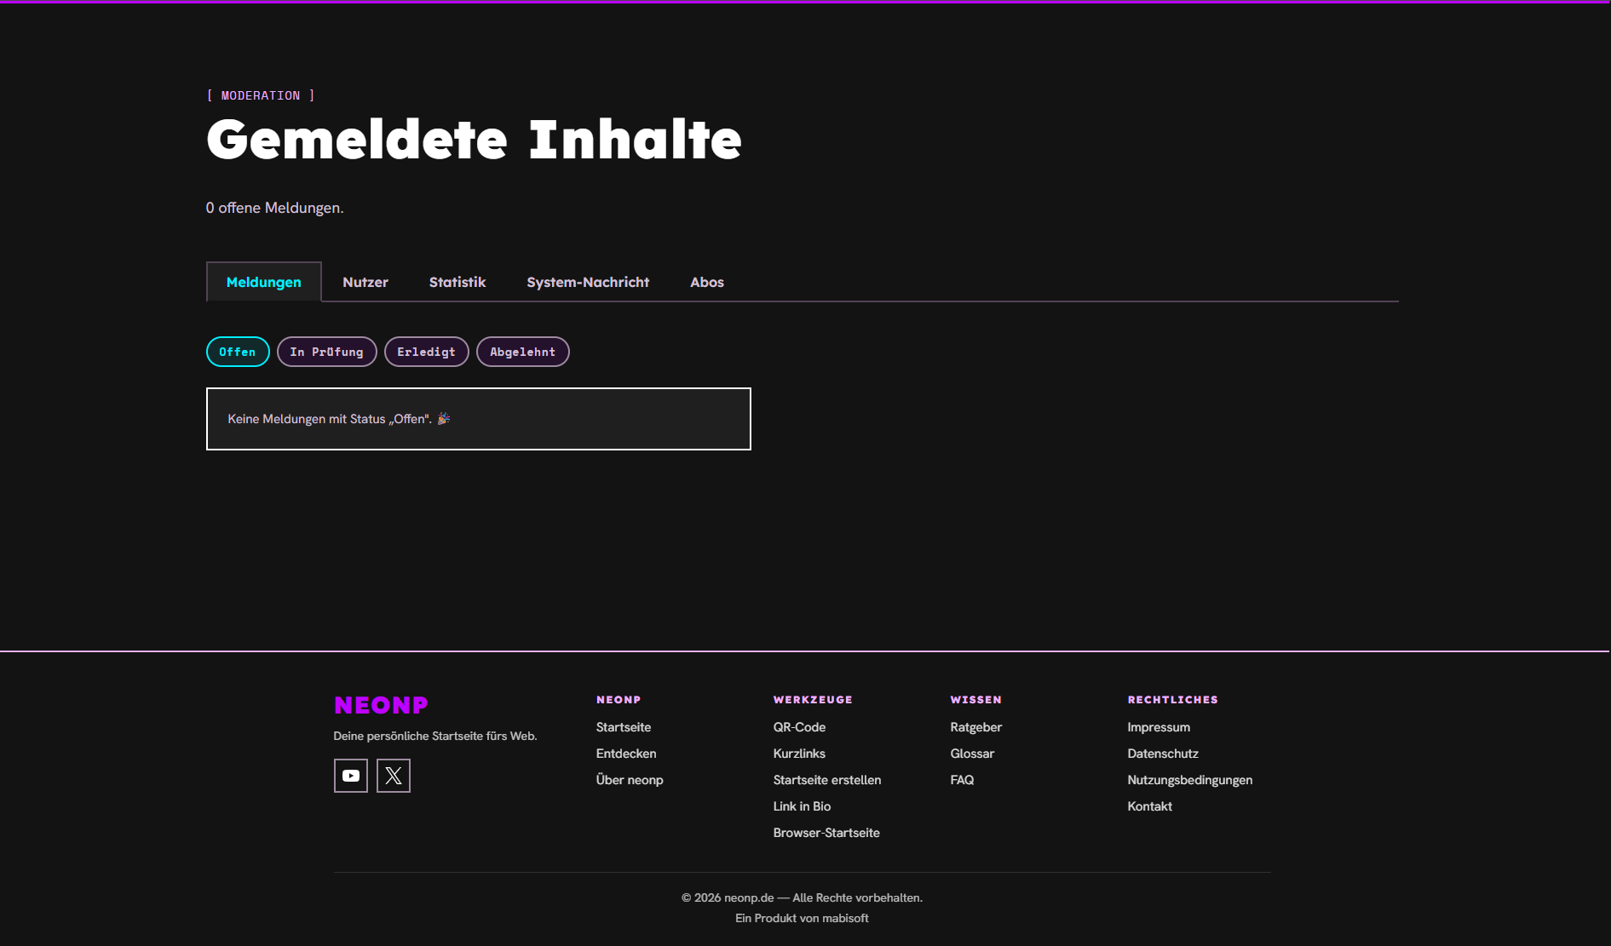Screen dimensions: 1611x946
Task: Click the "0 offene Meldungen." text
Action: point(275,208)
